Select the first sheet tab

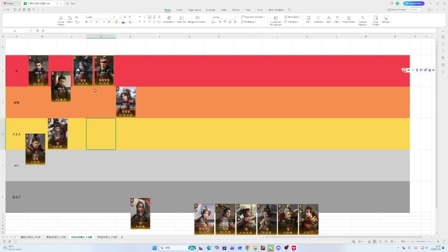click(30, 237)
